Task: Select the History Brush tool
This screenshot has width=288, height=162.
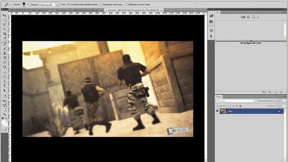Action: (4, 58)
